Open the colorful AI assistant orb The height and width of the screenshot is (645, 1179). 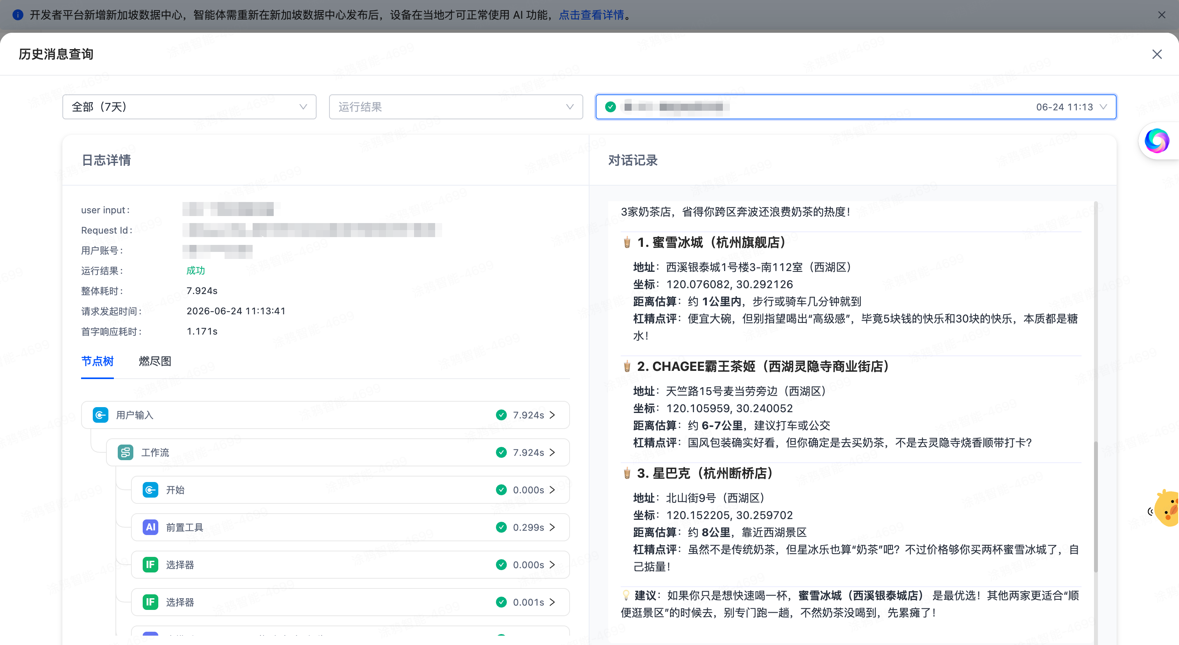point(1156,140)
